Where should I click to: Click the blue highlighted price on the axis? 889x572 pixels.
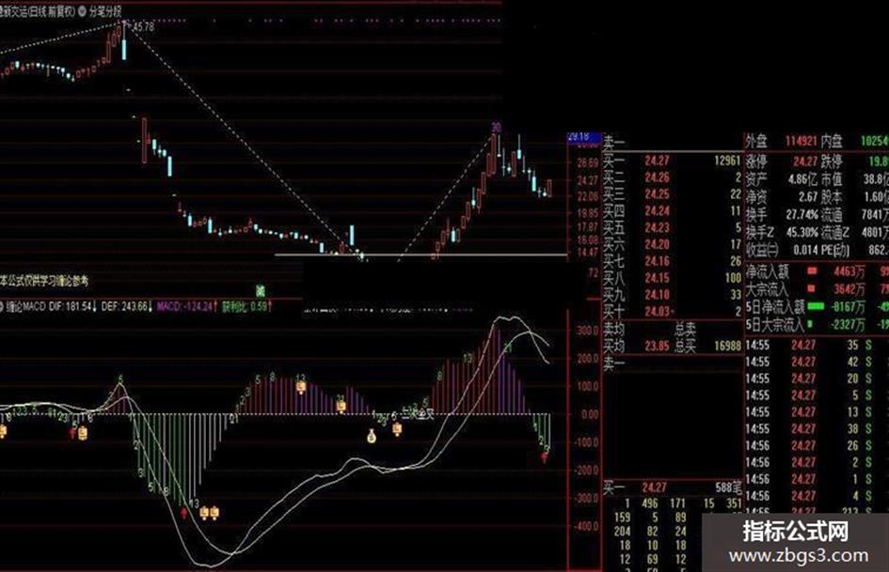tap(584, 136)
